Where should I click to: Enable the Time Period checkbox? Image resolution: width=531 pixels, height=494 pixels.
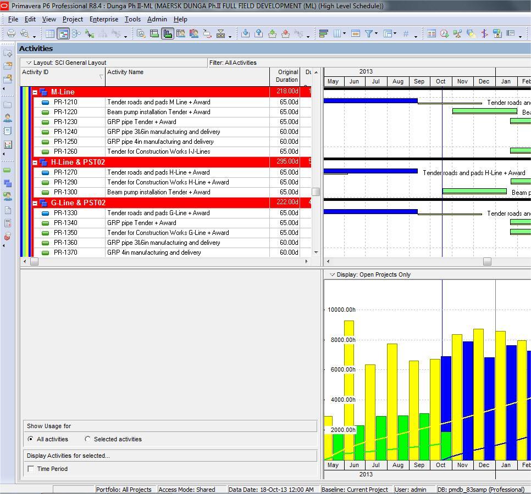click(x=31, y=469)
